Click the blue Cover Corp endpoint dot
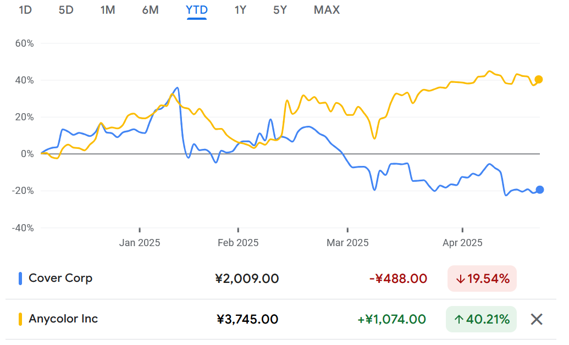Image resolution: width=569 pixels, height=345 pixels. (540, 190)
